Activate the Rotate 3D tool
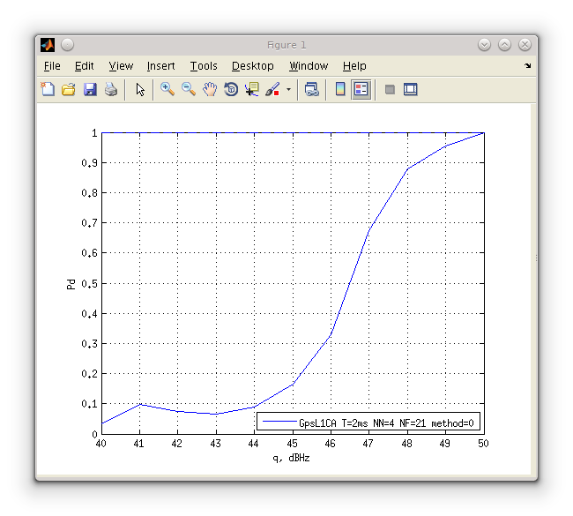The height and width of the screenshot is (516, 573). click(x=231, y=89)
